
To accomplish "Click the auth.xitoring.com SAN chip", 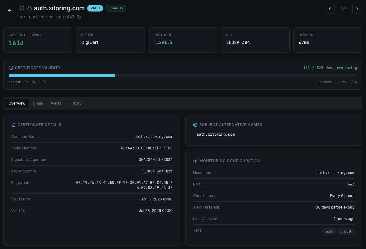I will [x=216, y=134].
